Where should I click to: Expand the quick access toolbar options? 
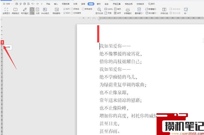42,4
